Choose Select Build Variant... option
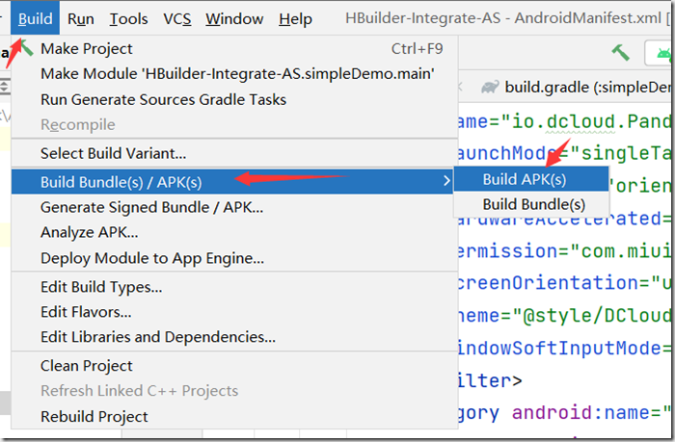Screen dimensions: 675x442 113,153
